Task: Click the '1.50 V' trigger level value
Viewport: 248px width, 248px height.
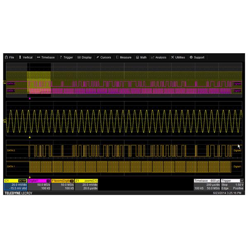Action: coord(239,185)
